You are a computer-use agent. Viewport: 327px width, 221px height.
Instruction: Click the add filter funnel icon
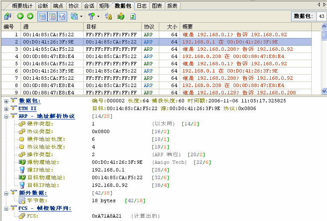[91, 16]
